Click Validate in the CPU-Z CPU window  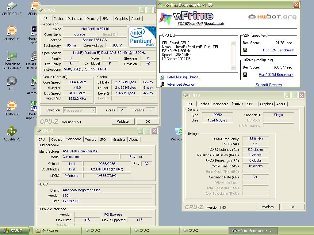[x=123, y=121]
